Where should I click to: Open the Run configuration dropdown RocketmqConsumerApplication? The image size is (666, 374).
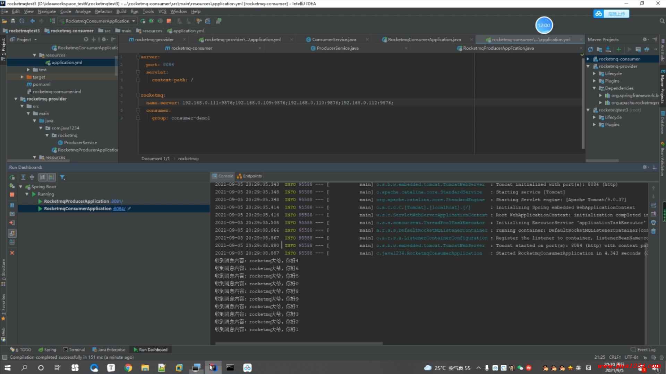97,21
